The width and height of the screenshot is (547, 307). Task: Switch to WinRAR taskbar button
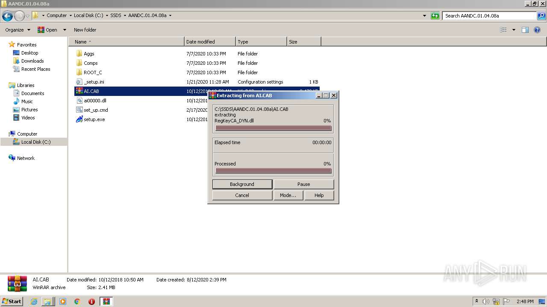[106, 301]
